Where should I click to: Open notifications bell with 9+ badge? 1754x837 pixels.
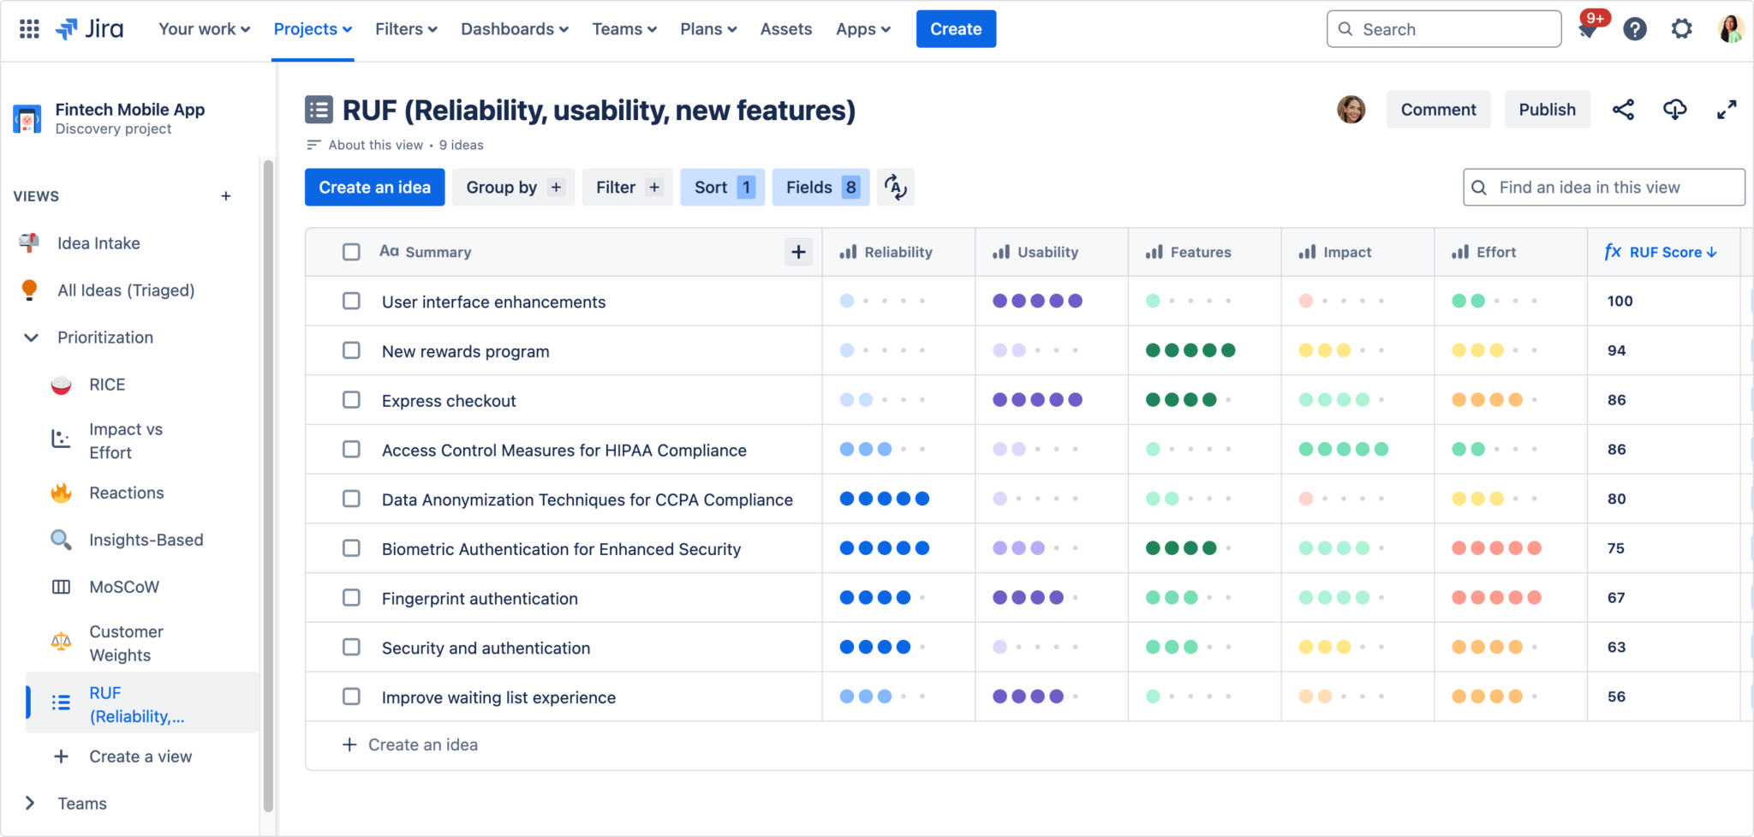coord(1587,30)
